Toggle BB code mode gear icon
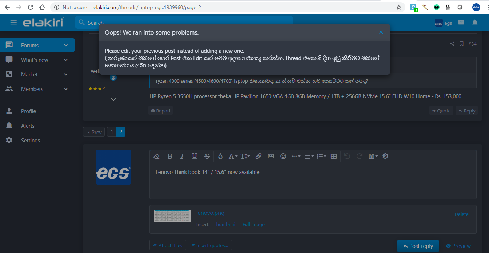 tap(385, 156)
